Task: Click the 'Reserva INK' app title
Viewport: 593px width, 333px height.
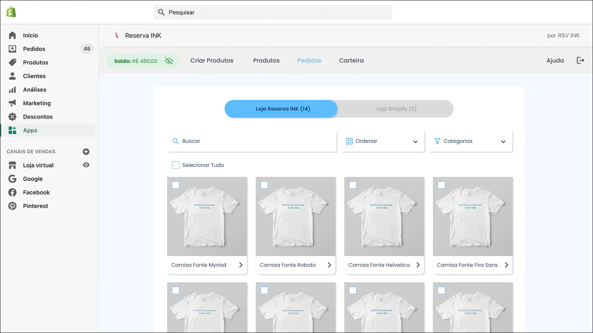Action: pyautogui.click(x=143, y=36)
